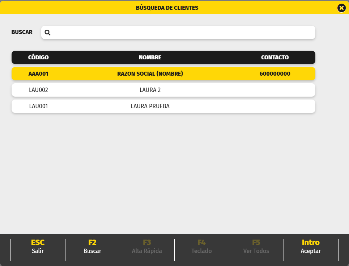
Task: Confirm with the Intro Aceptar button
Action: (x=311, y=246)
